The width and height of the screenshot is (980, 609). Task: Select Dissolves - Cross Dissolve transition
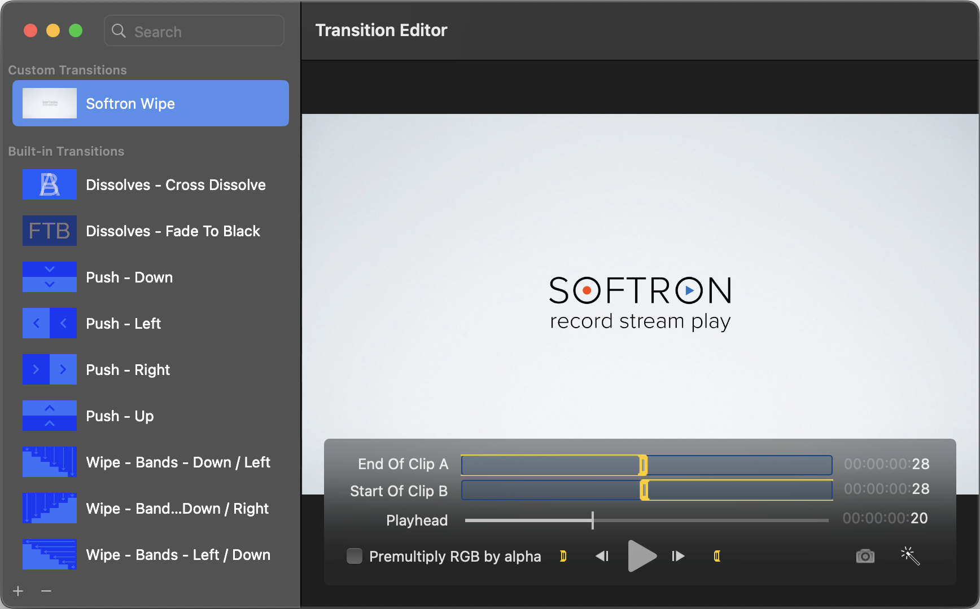coord(151,184)
